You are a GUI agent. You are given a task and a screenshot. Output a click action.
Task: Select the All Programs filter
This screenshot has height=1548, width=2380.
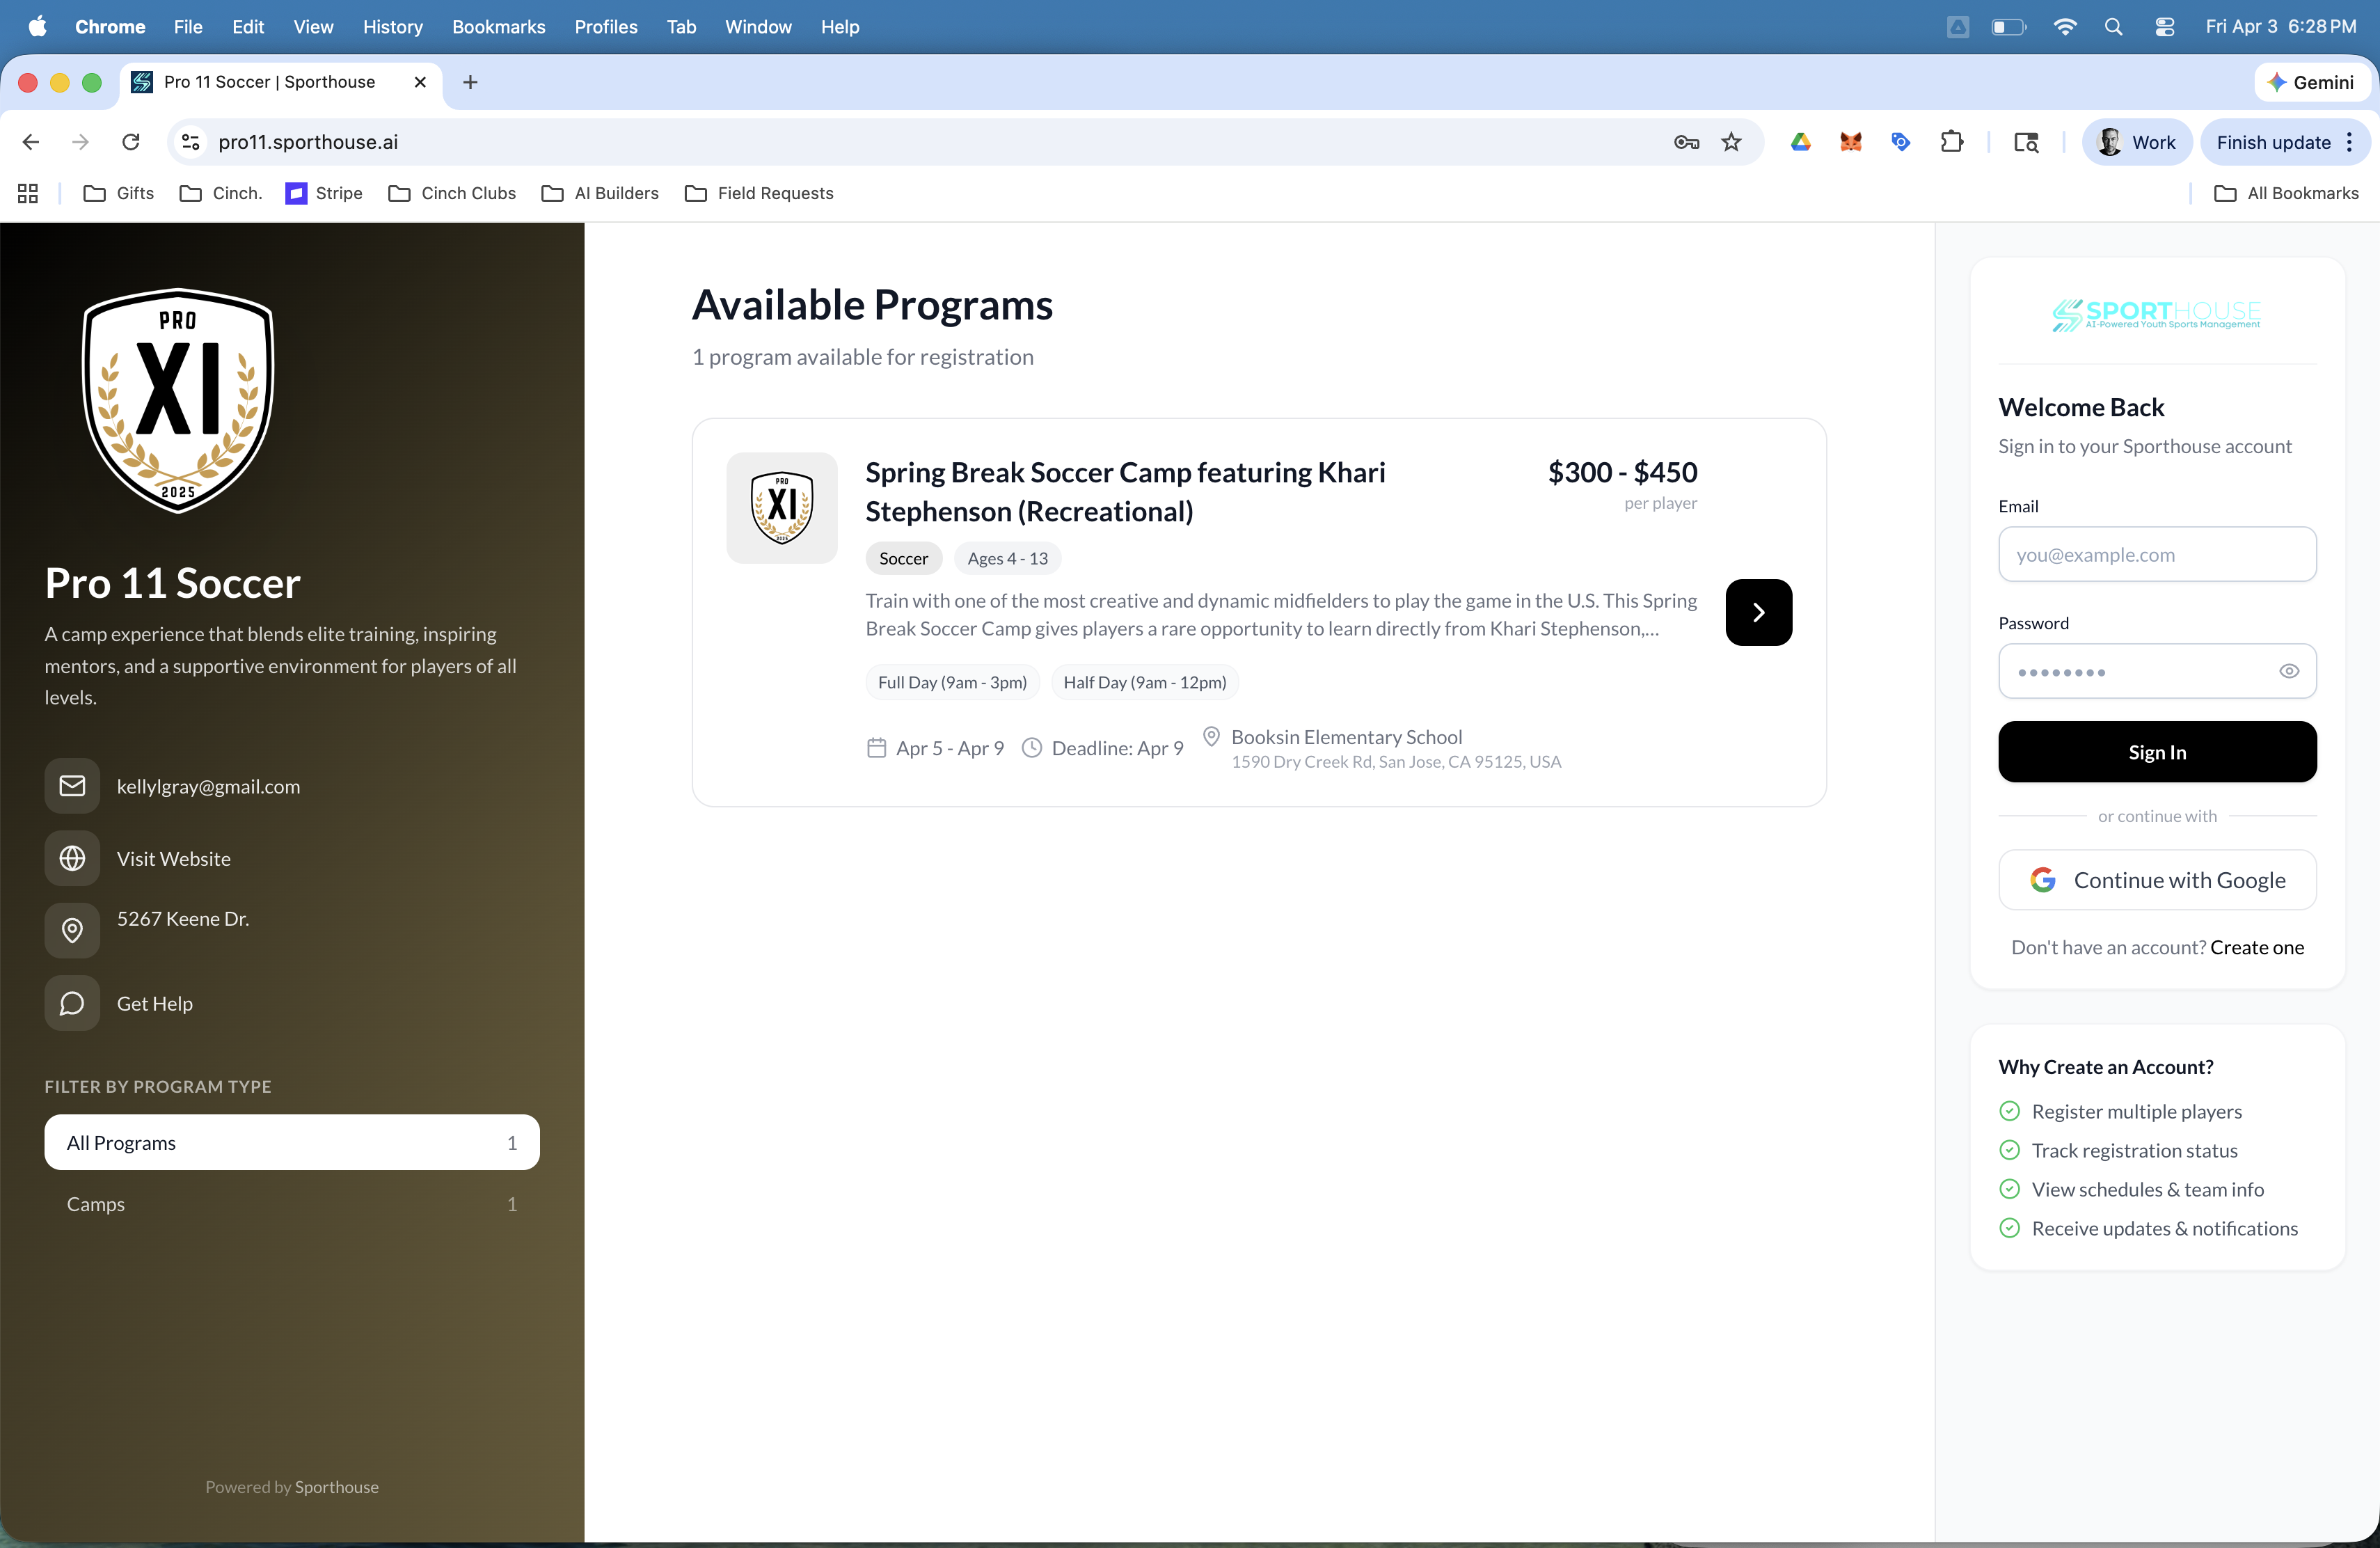(x=292, y=1142)
